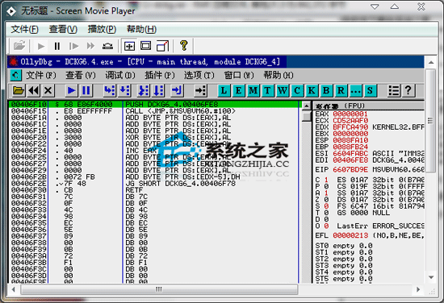Show Call stack with K button
Viewport: 444px width, 303px height.
click(x=312, y=91)
